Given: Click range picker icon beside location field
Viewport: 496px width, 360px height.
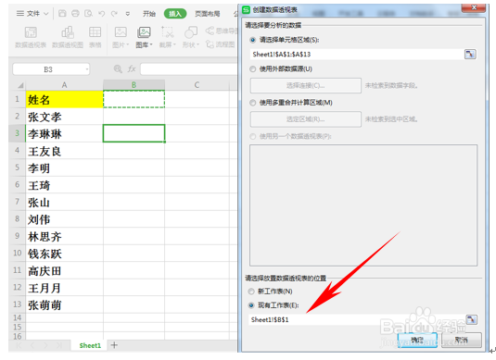Looking at the screenshot, I should 471,319.
